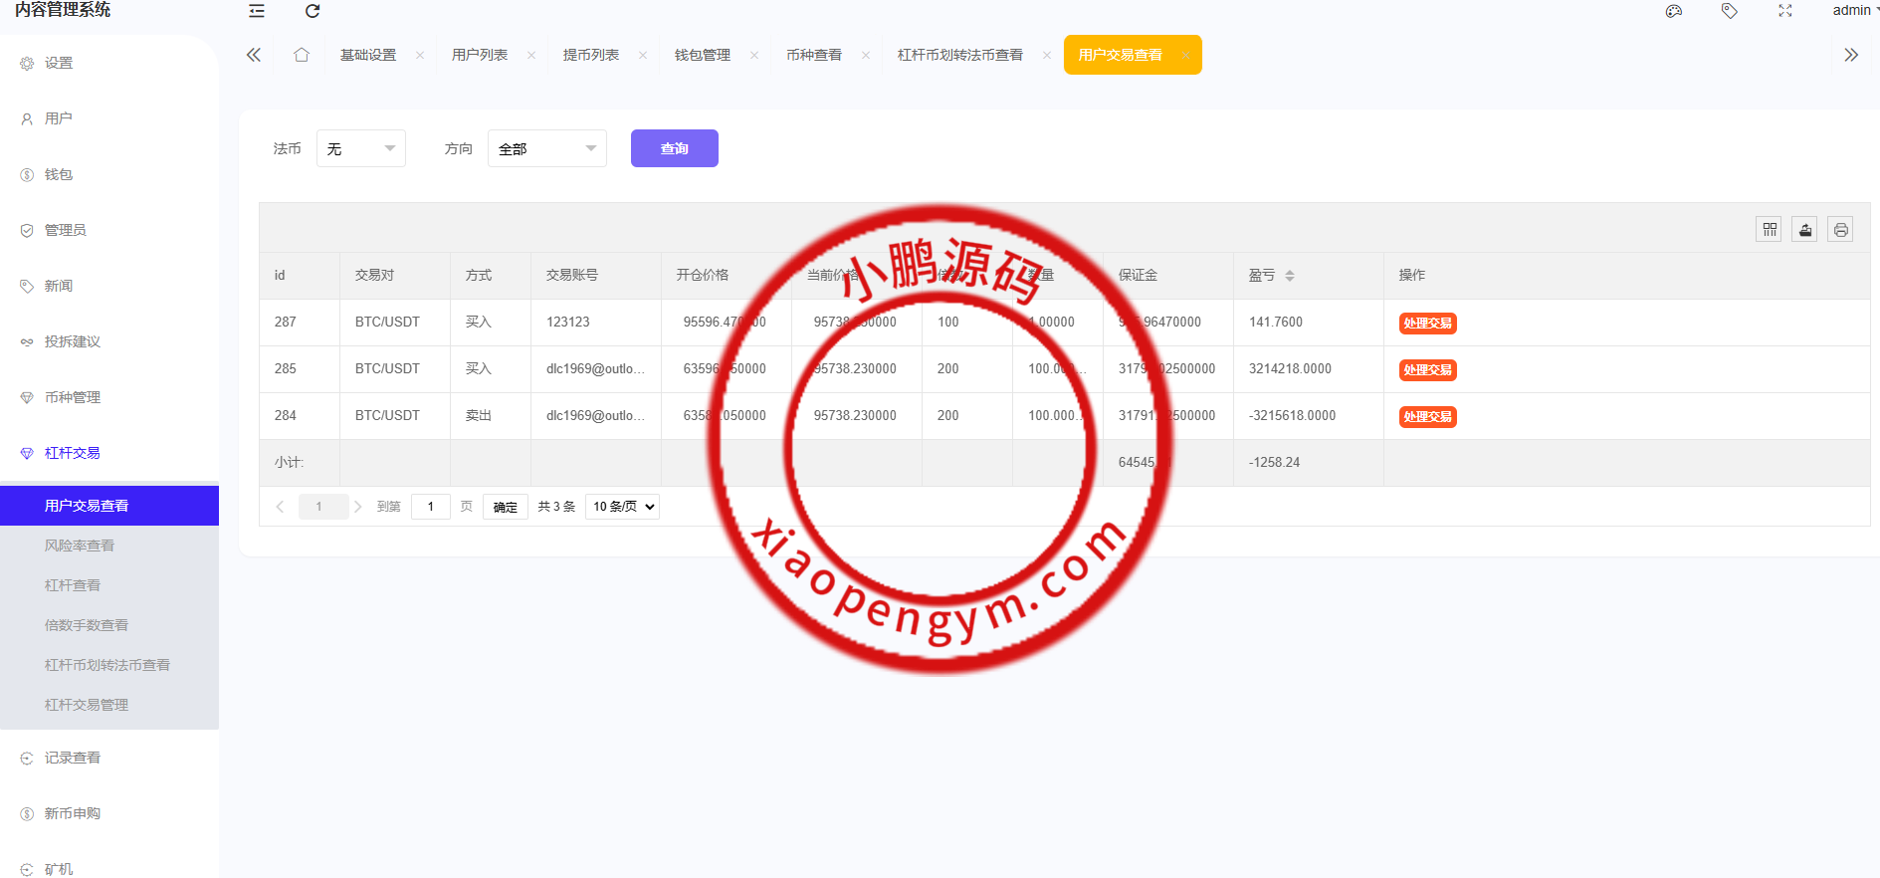The width and height of the screenshot is (1880, 878).
Task: Click the page number input field
Action: pos(431,507)
